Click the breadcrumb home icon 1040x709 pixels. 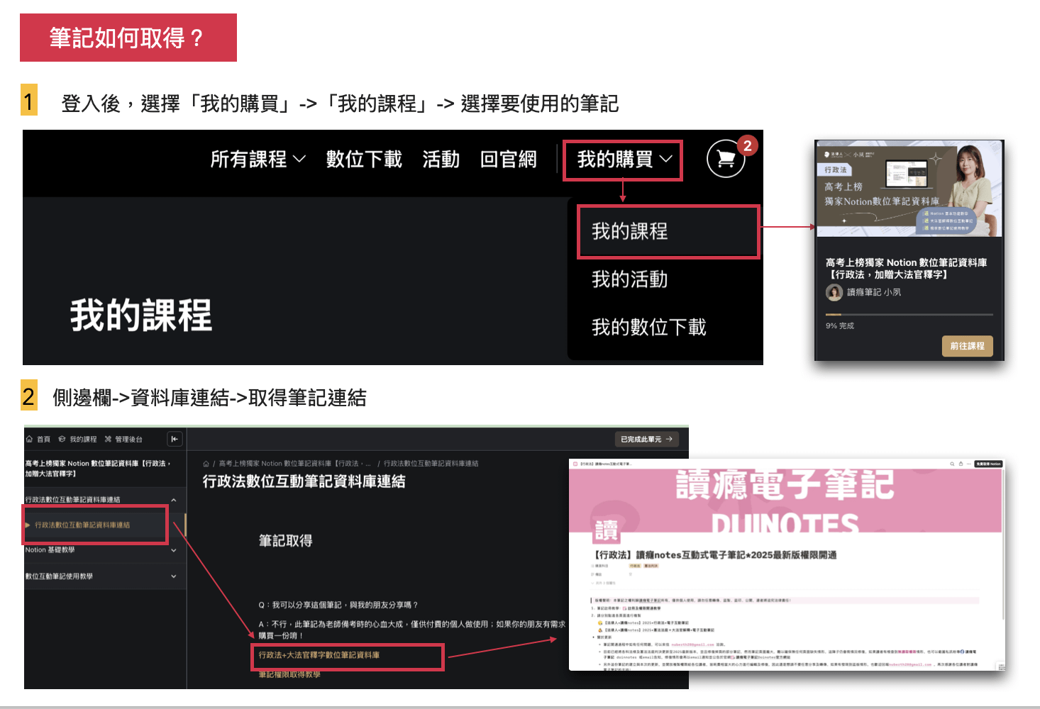pyautogui.click(x=206, y=464)
